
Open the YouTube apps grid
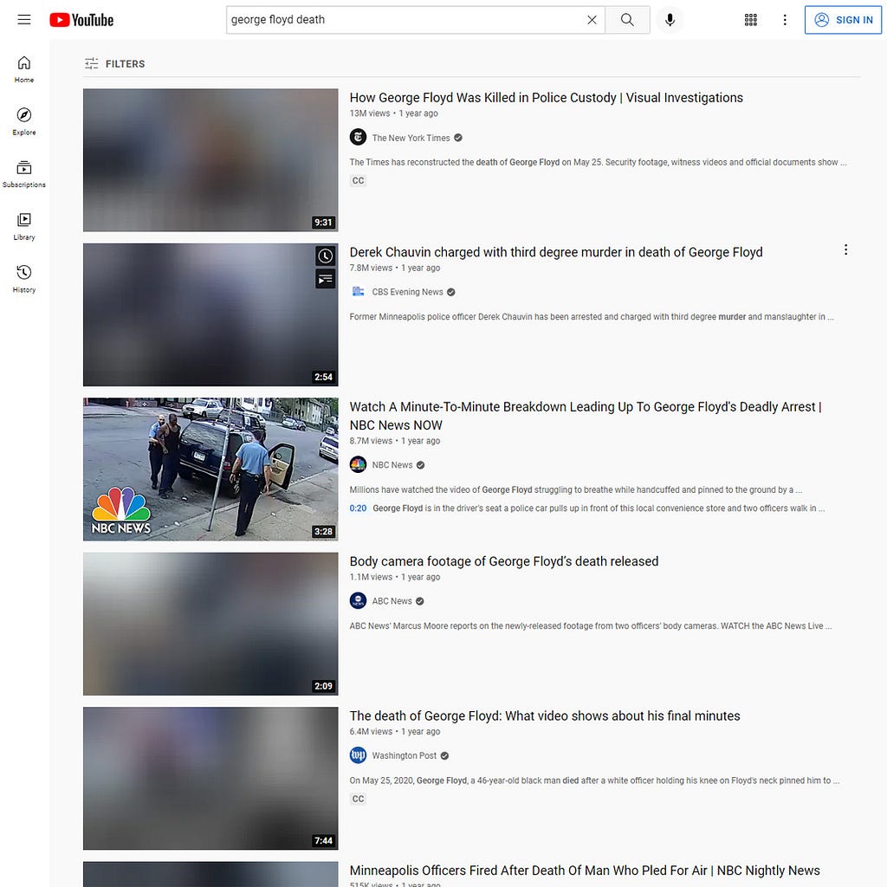(x=750, y=20)
